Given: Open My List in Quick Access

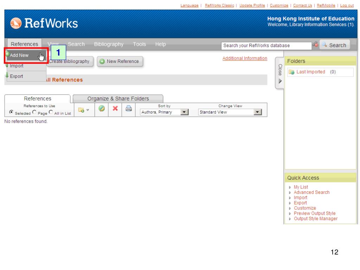Looking at the screenshot, I should pos(301,187).
